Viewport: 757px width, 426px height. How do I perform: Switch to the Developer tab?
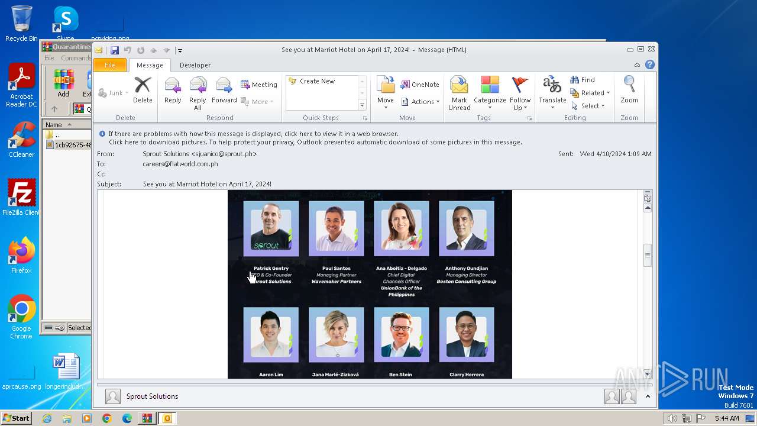(195, 65)
